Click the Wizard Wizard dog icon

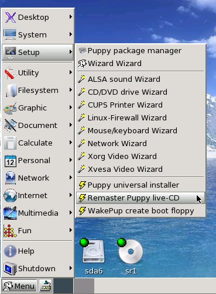(82, 64)
